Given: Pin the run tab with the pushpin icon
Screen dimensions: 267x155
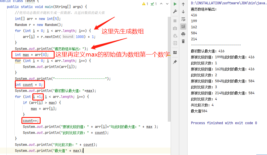Looking at the screenshot, I should (175, 62).
